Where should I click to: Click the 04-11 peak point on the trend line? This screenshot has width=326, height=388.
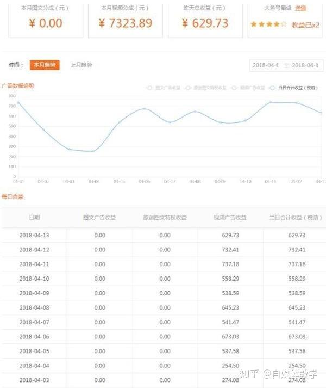point(271,102)
